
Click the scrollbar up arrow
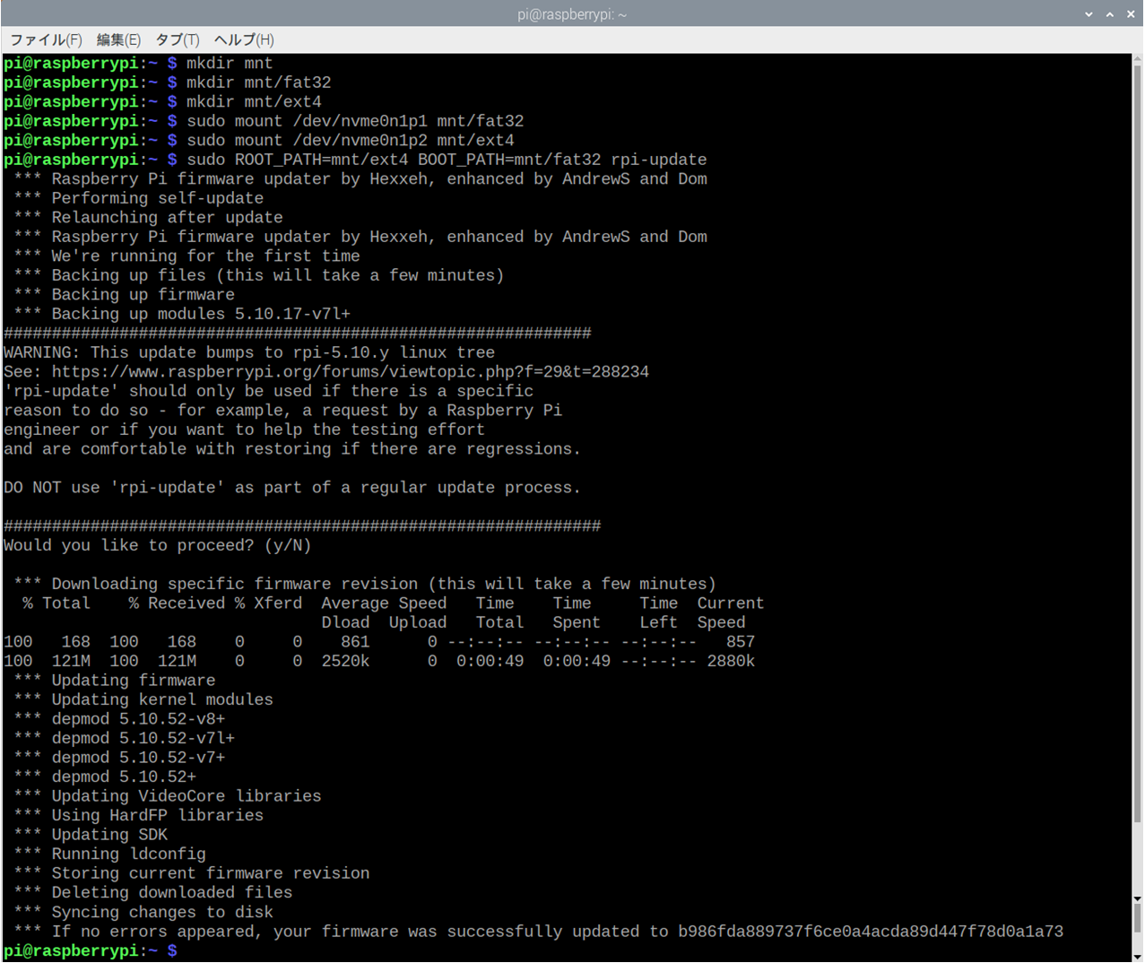[1137, 60]
